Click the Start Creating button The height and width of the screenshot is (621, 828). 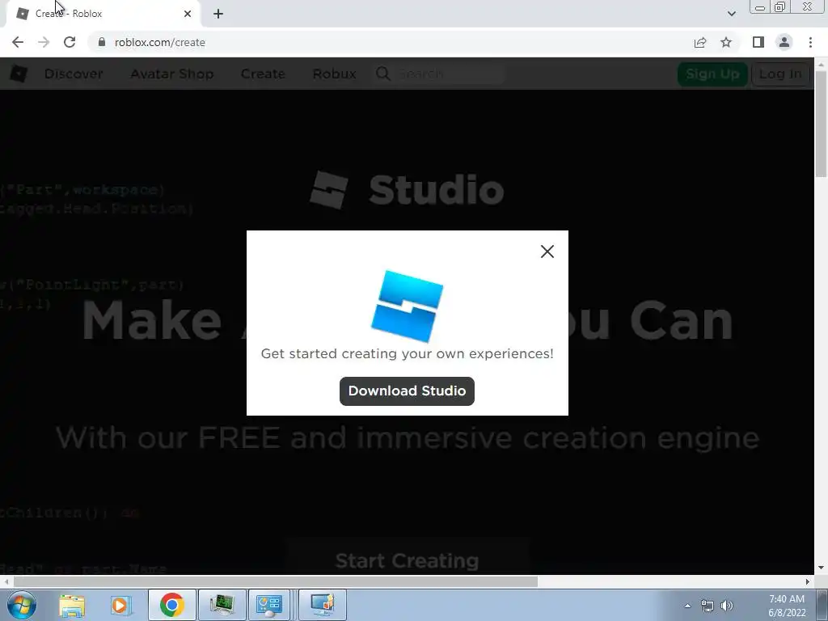(x=408, y=560)
